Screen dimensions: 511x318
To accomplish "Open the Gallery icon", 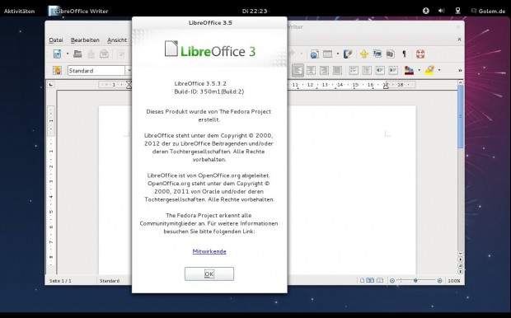I will click(377, 54).
